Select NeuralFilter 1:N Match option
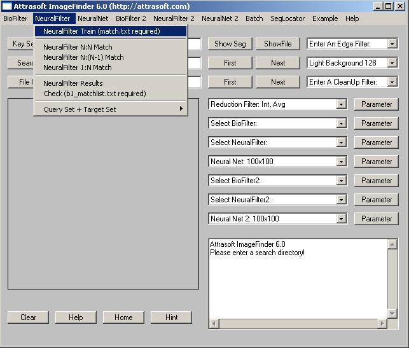 pos(78,67)
